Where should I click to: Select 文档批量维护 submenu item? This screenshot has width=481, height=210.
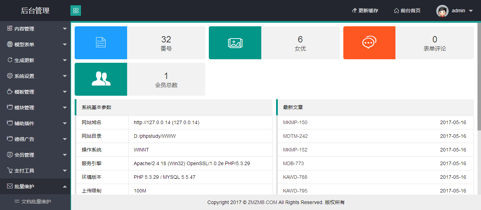(35, 202)
